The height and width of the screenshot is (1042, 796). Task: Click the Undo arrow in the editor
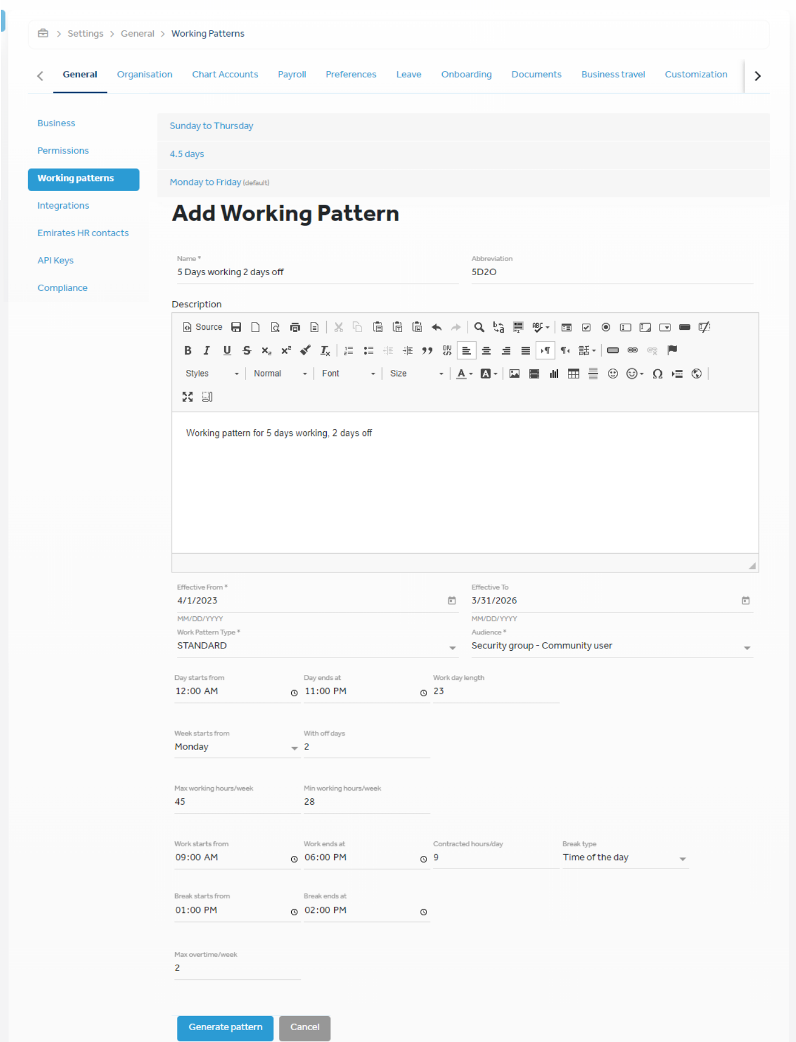click(x=437, y=327)
